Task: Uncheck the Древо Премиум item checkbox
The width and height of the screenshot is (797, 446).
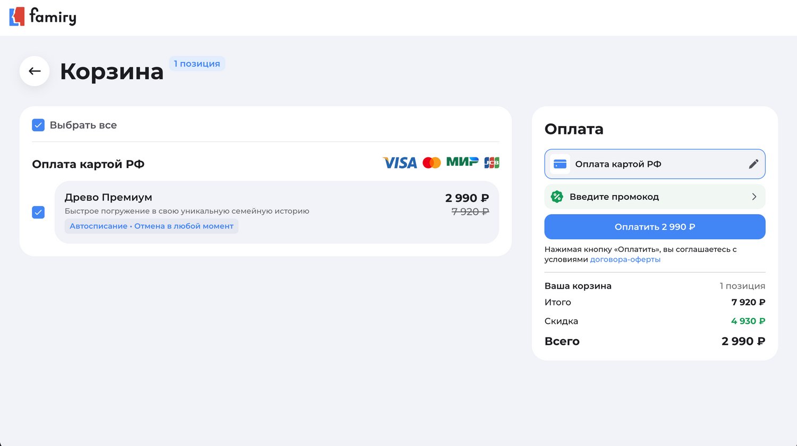Action: pyautogui.click(x=38, y=212)
